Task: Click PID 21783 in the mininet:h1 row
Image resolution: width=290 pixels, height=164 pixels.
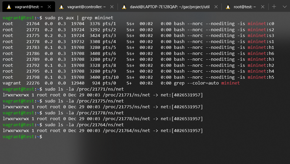Action: tap(33, 48)
